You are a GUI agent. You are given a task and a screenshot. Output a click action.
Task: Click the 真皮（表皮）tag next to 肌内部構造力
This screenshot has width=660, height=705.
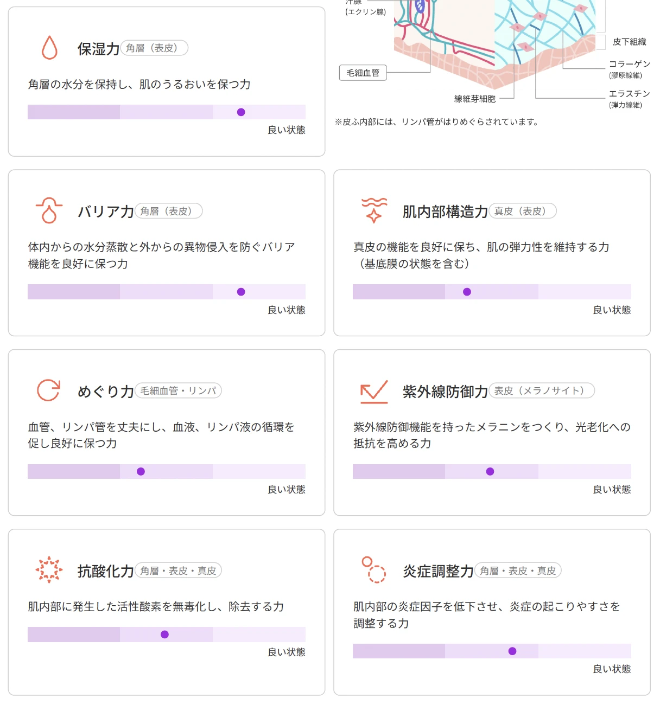click(522, 211)
